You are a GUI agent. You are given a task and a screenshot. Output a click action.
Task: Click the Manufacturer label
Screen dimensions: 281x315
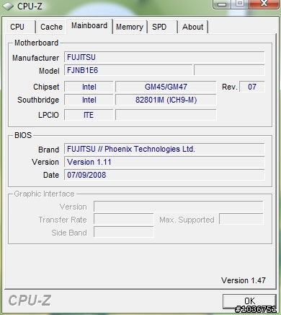pyautogui.click(x=35, y=58)
